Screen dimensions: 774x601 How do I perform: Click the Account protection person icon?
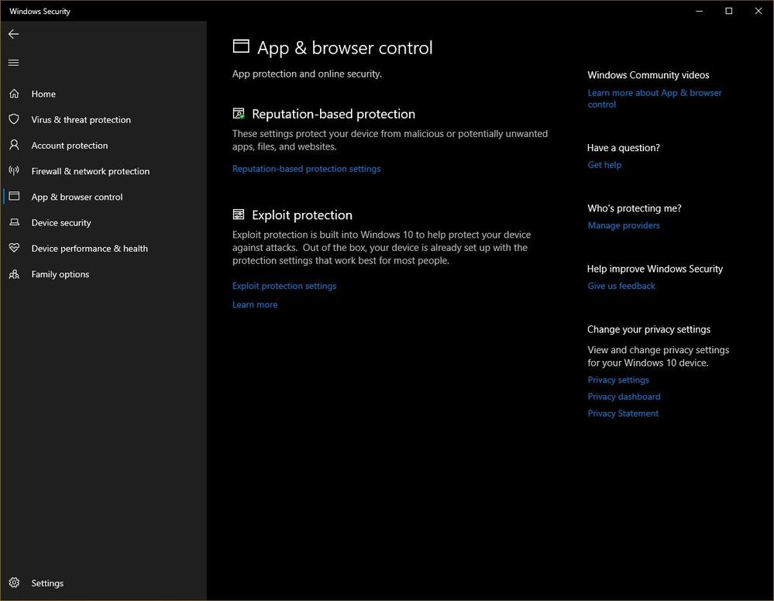tap(14, 145)
